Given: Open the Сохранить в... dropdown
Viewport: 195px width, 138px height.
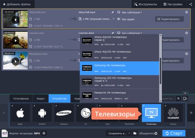Looking at the screenshot, I should (119, 133).
